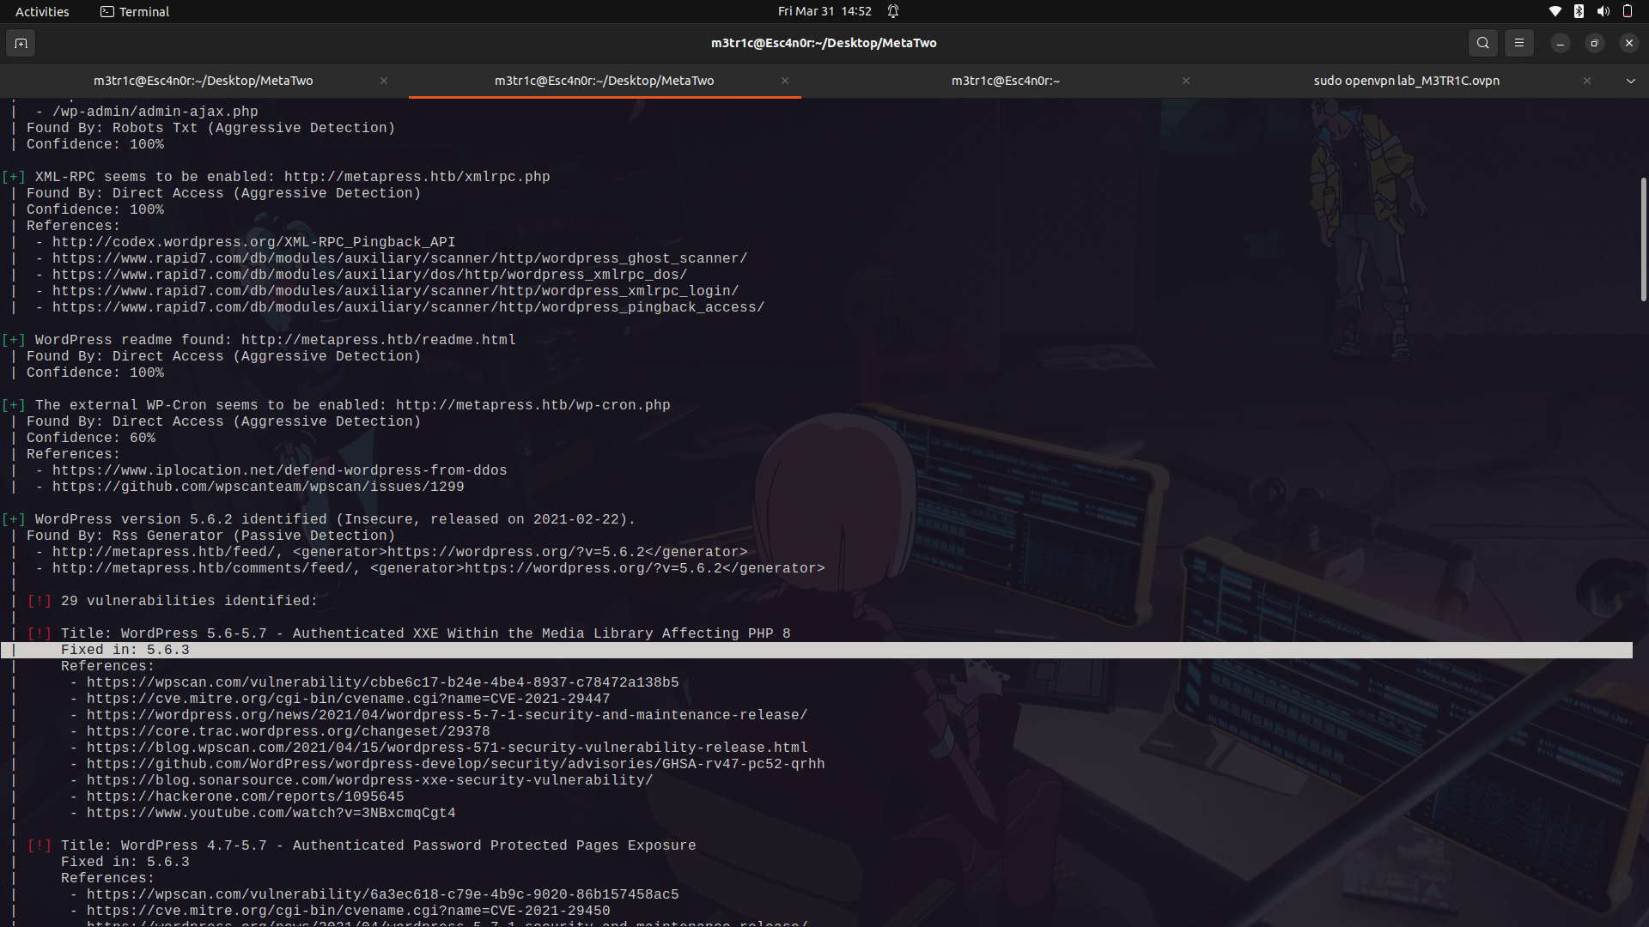Click the Bluetooth icon in the top bar
This screenshot has height=927, width=1649.
pyautogui.click(x=1579, y=11)
